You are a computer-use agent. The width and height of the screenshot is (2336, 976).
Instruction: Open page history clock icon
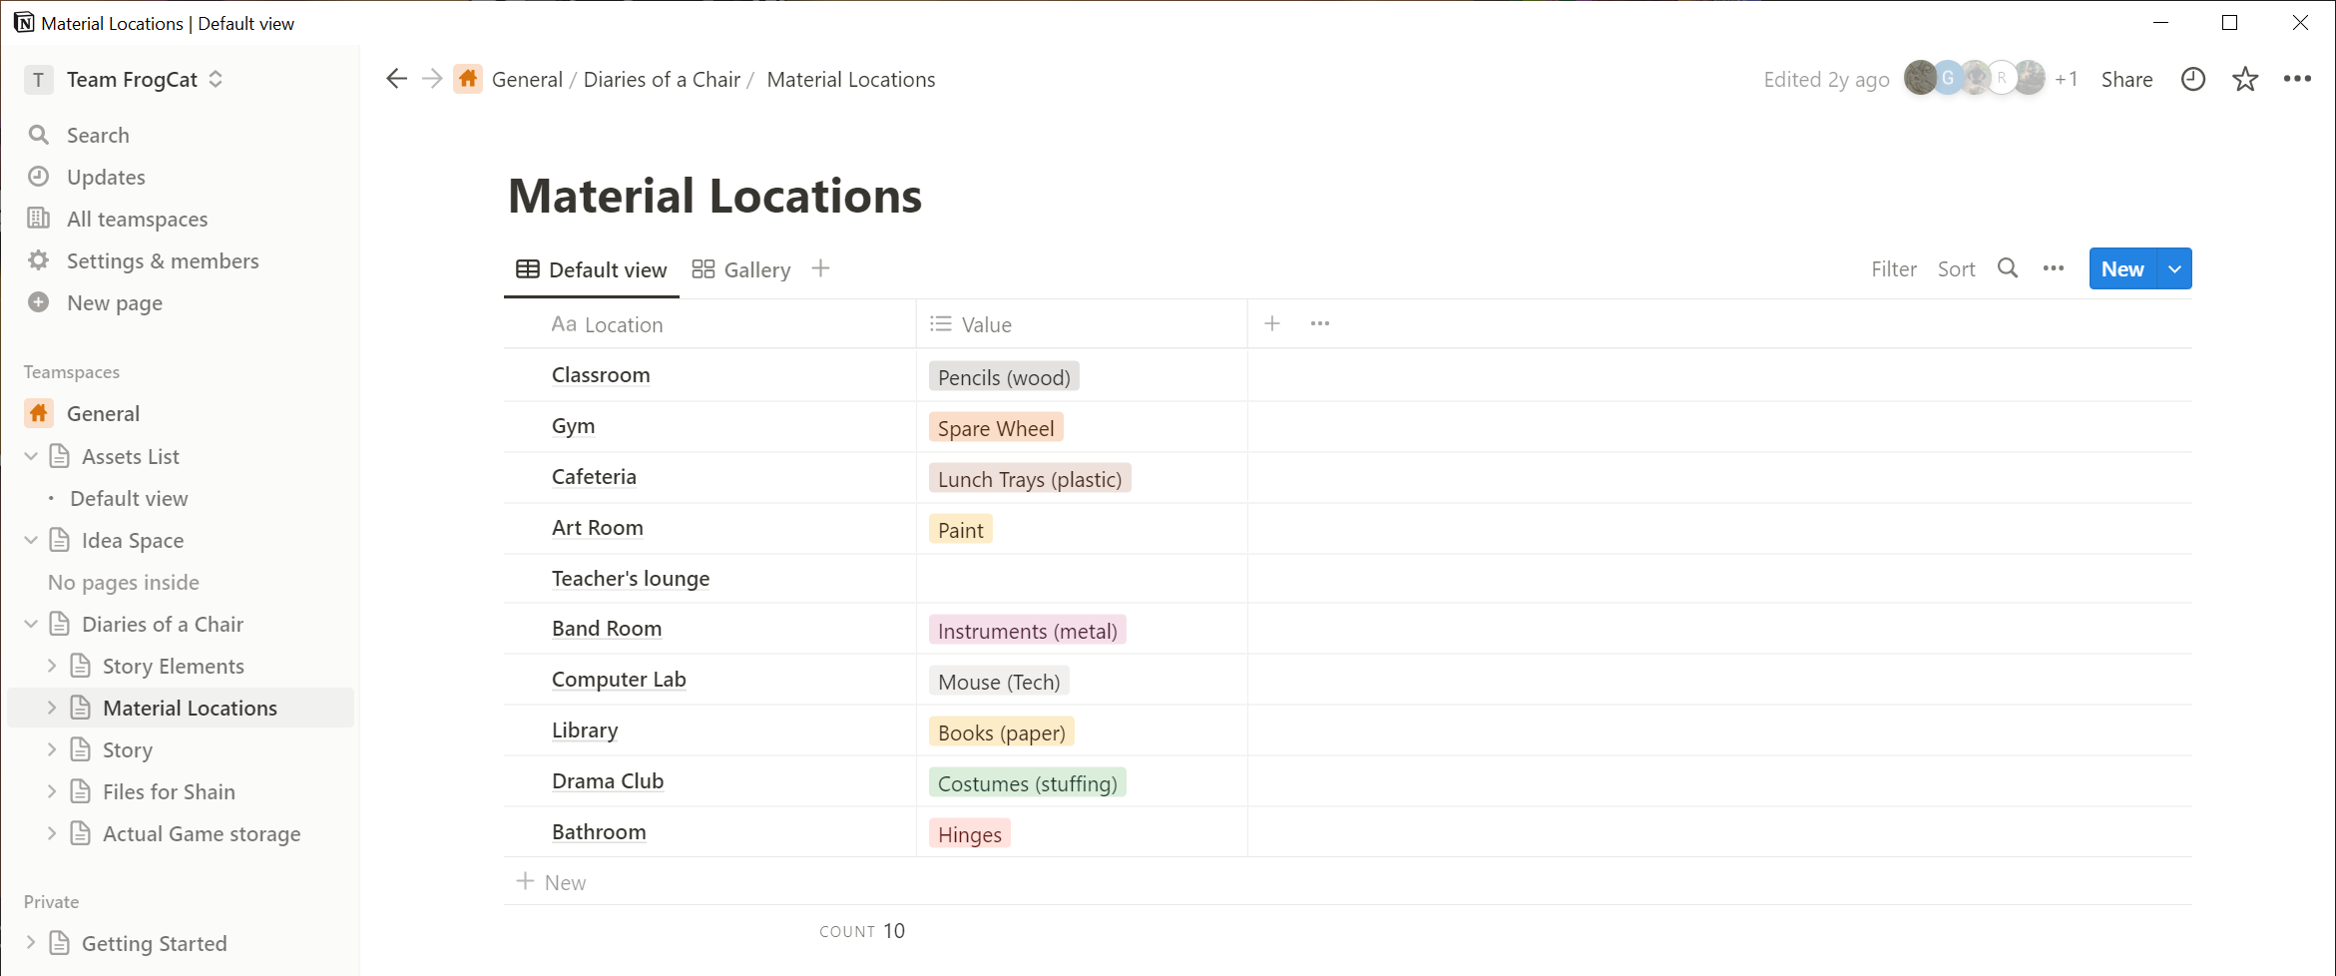tap(2192, 80)
